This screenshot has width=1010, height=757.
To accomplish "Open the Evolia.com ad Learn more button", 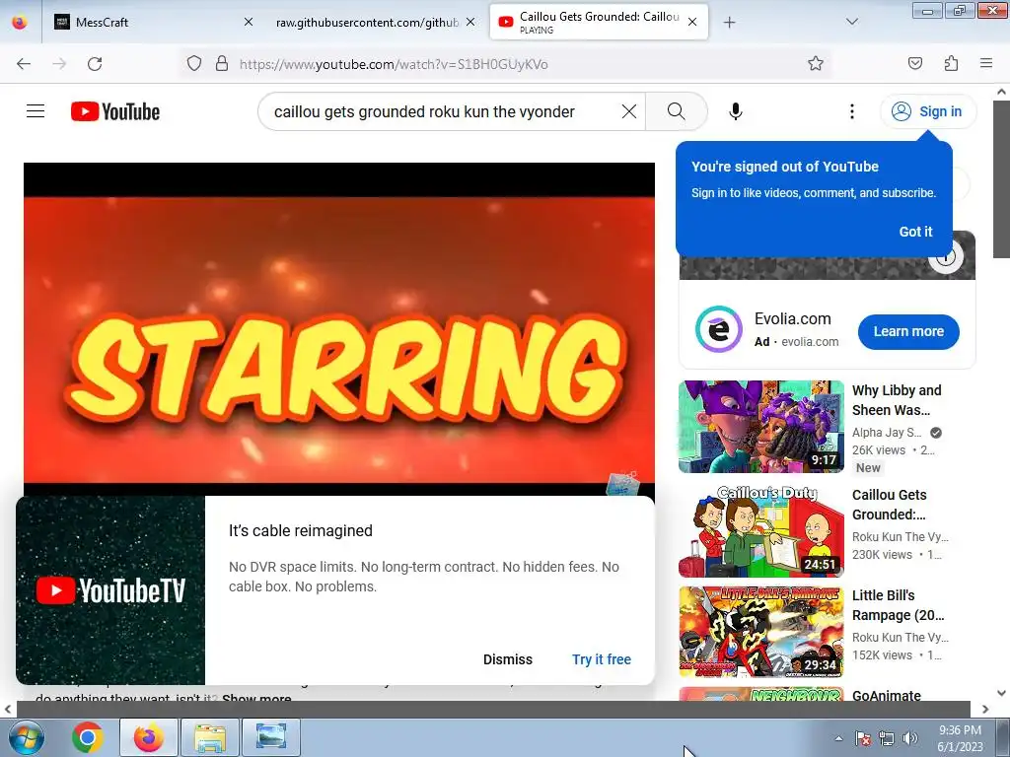I will 908,331.
